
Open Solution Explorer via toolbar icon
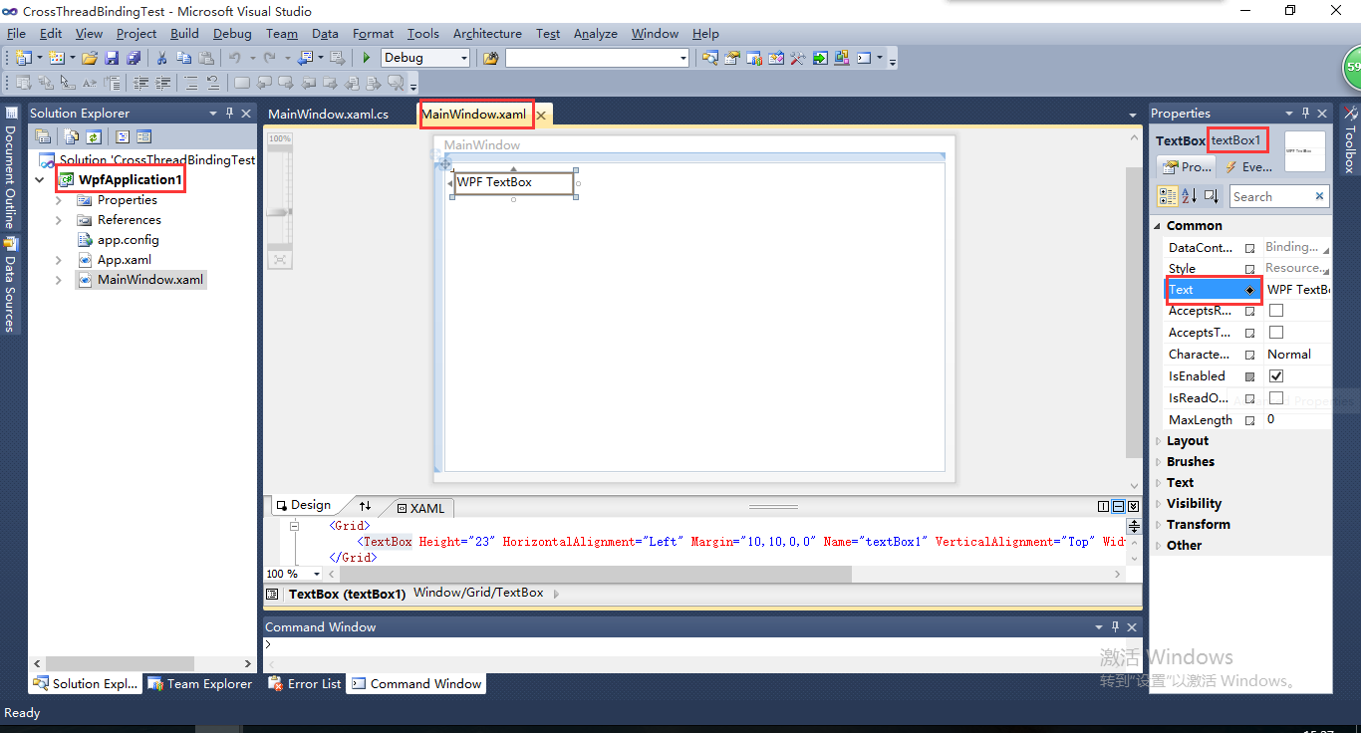(x=709, y=58)
